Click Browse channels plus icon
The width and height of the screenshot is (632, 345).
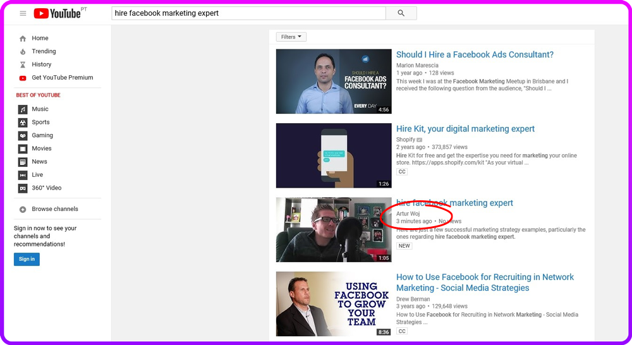(x=23, y=209)
